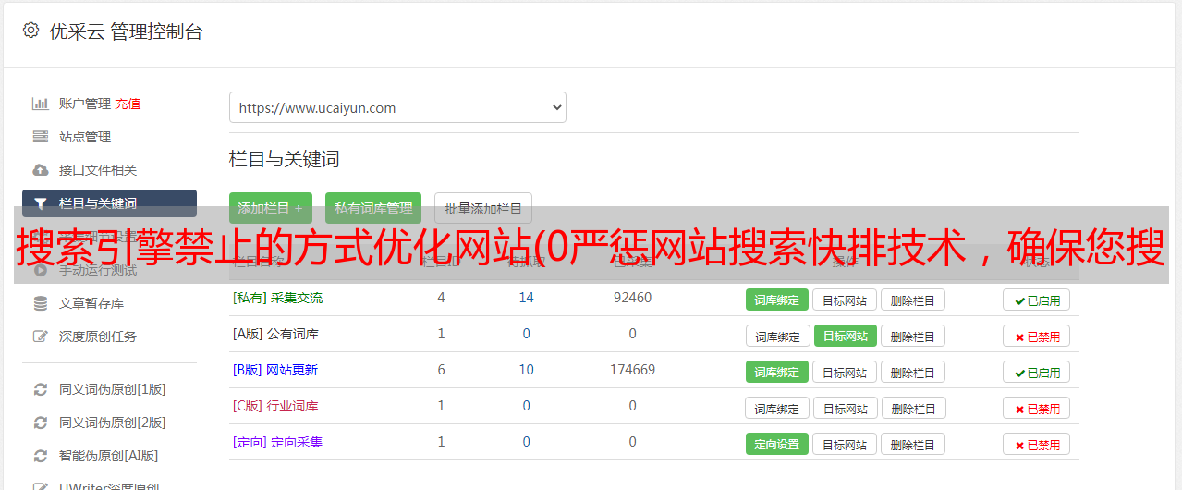The width and height of the screenshot is (1182, 490).
Task: Open 智能伪原创[AI版] in the sidebar
Action: [109, 456]
